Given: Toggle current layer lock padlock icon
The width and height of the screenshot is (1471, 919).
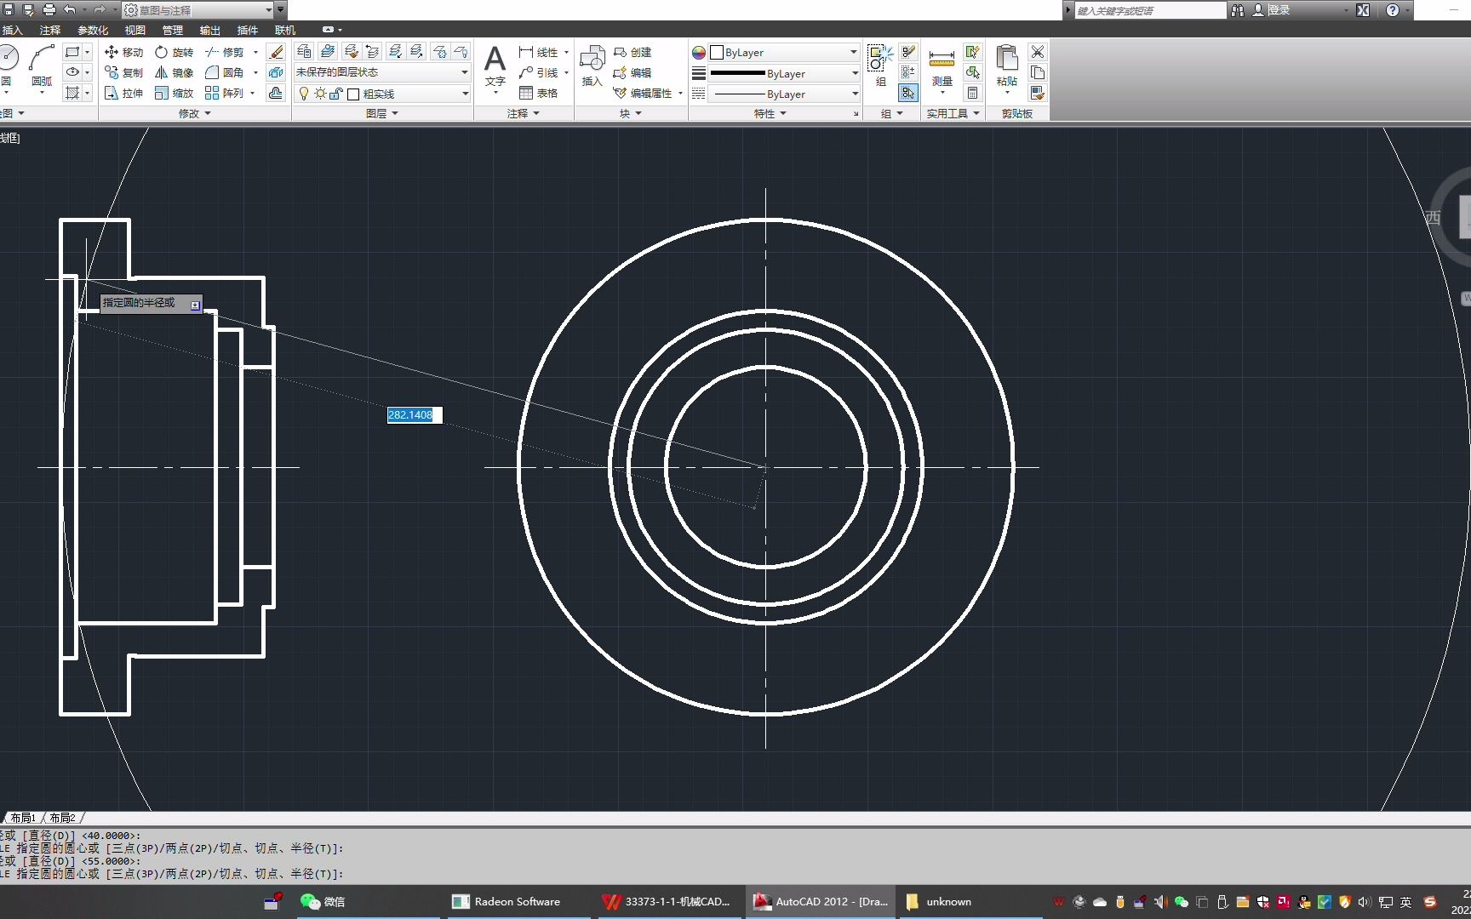Looking at the screenshot, I should (335, 94).
